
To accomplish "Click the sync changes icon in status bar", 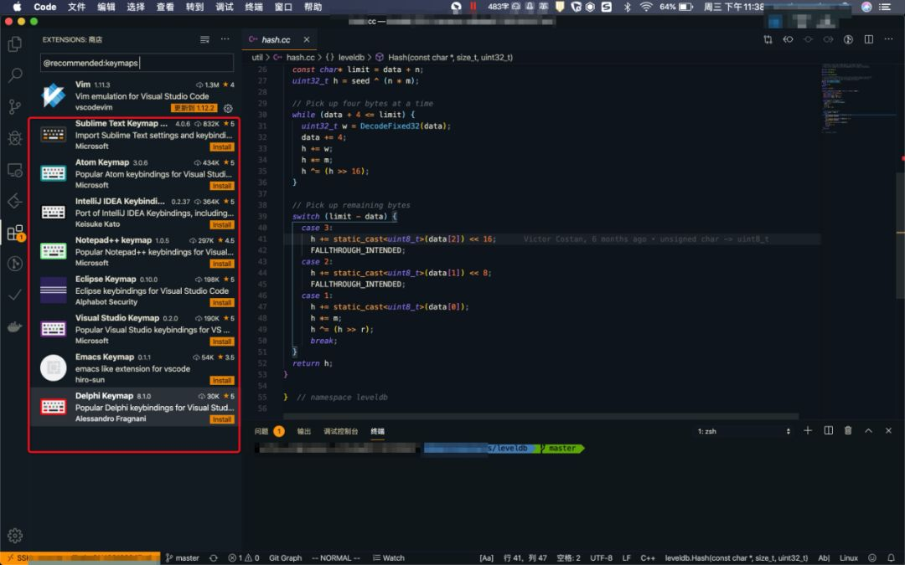I will tap(214, 557).
